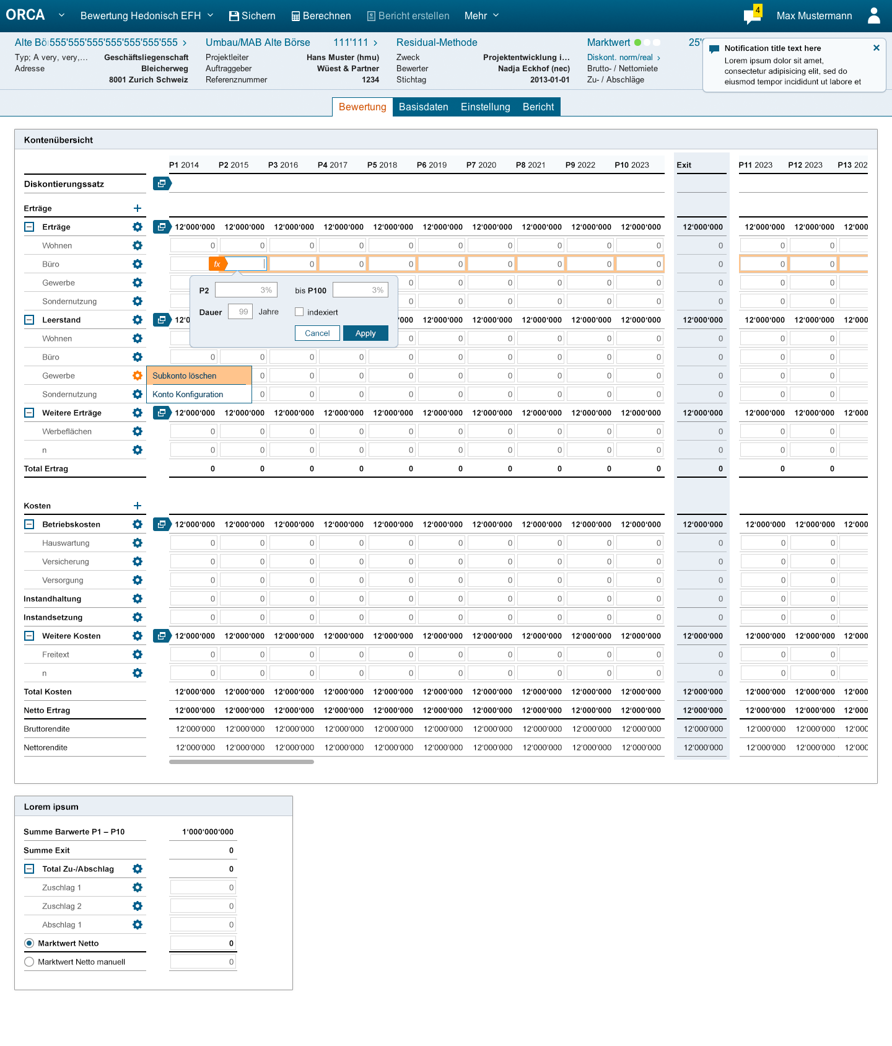Open the Umbau/MAB Alte Börse link
Image resolution: width=892 pixels, height=1046 pixels.
(258, 42)
